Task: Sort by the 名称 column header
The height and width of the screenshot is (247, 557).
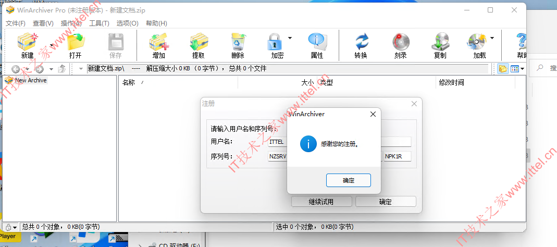Action: (x=178, y=82)
